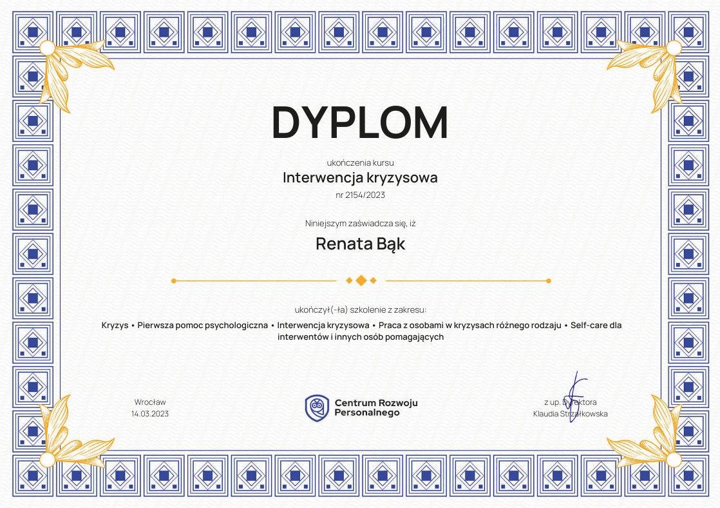Image resolution: width=720 pixels, height=508 pixels.
Task: Select the 'Kryzys' topic in the list
Action: (114, 325)
